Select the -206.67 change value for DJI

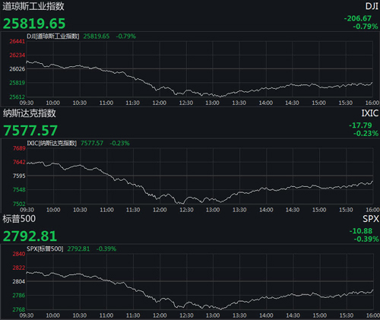pos(358,18)
